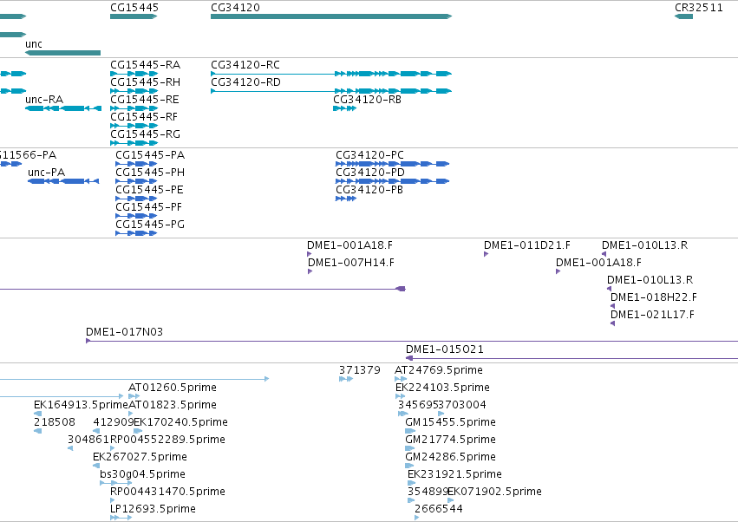
Task: Click the CG34120-RD transcript label
Action: point(245,82)
